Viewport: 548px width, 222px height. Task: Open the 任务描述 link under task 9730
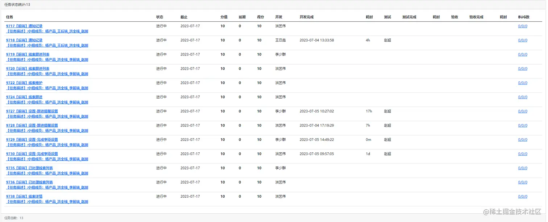[x=47, y=159]
